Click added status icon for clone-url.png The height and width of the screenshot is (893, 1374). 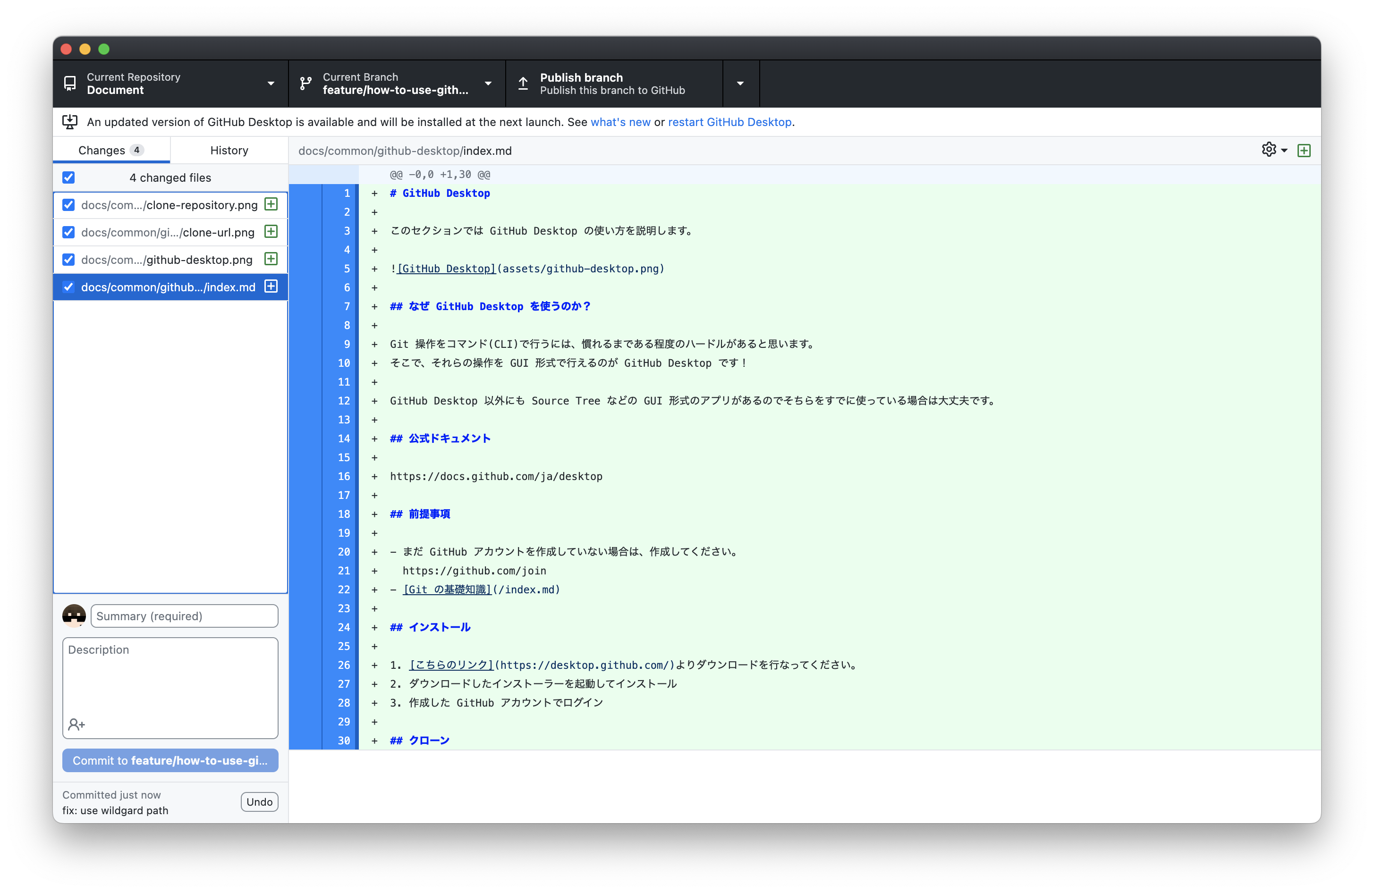pos(271,231)
